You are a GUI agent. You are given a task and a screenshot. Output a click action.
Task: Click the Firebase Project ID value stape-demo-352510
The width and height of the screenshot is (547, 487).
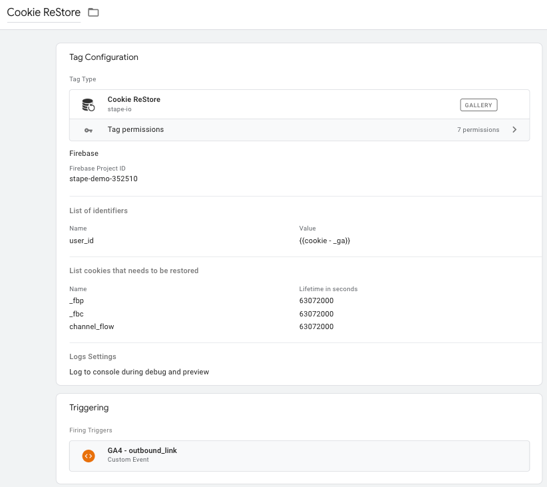point(103,179)
